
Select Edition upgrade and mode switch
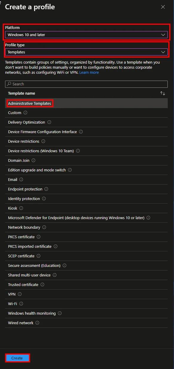86,170
